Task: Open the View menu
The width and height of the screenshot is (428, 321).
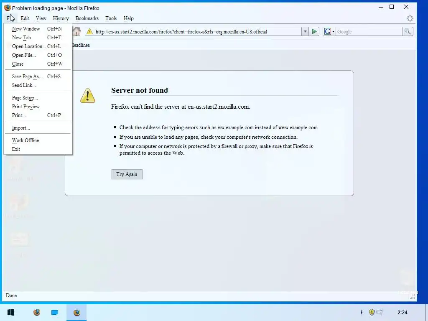Action: [x=41, y=18]
